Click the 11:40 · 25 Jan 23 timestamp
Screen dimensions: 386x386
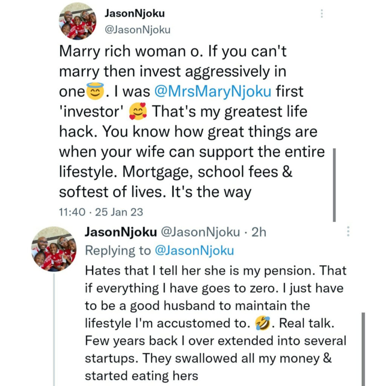pyautogui.click(x=101, y=212)
